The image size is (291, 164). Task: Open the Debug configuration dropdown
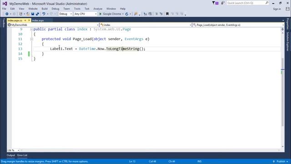pyautogui.click(x=65, y=14)
